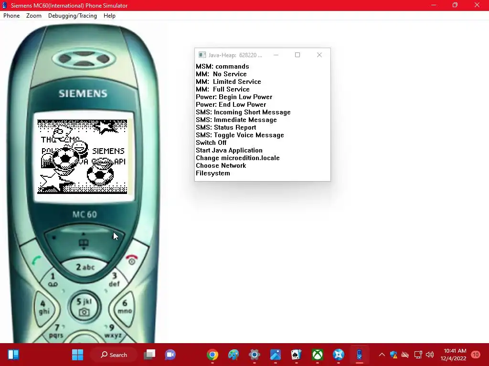Choose 'Start Java Application' command
Screen dimensions: 489x366
[x=229, y=150]
